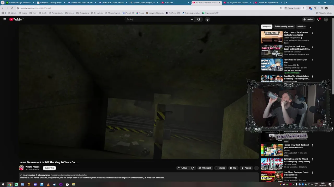
Task: Open the Welchy Arcade channel name link
Action: tap(32, 167)
